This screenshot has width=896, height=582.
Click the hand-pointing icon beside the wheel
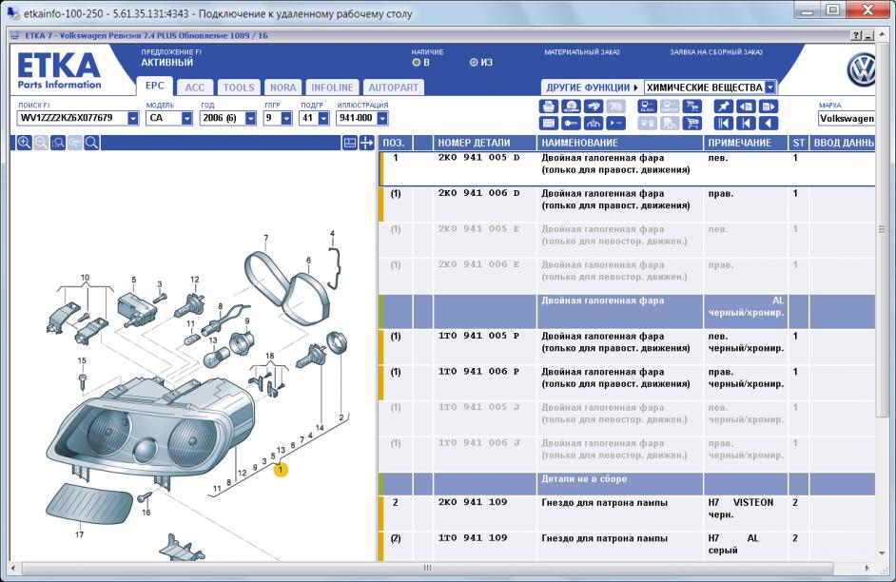594,107
